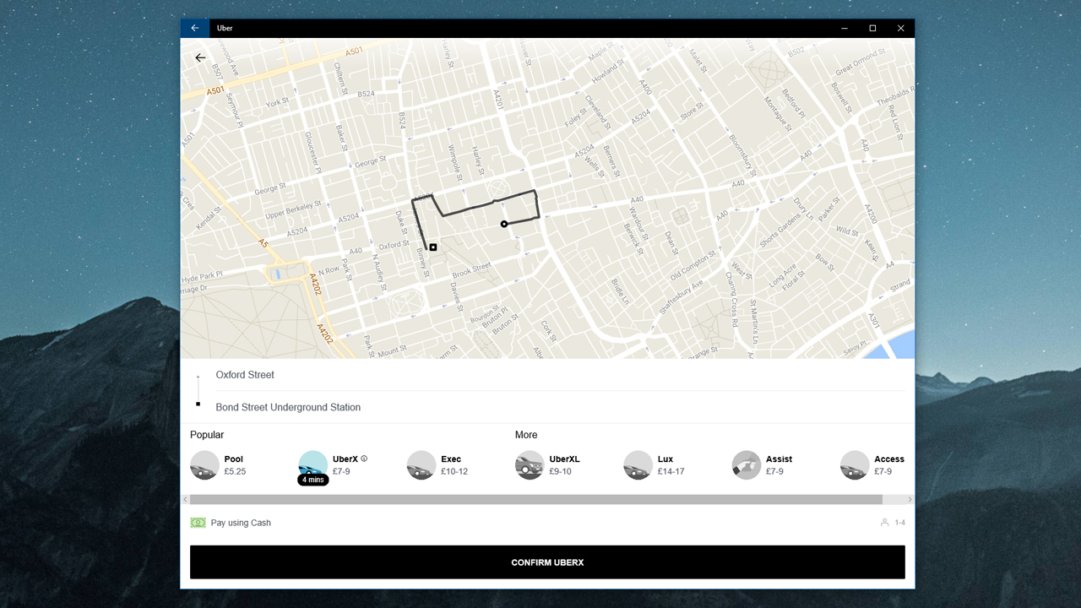
Task: Open the cash payment icon
Action: click(x=198, y=523)
